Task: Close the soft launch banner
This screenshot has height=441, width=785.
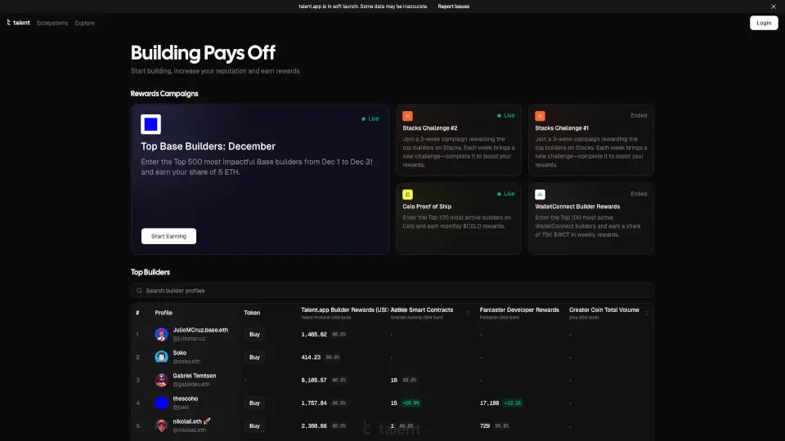Action: pyautogui.click(x=773, y=7)
